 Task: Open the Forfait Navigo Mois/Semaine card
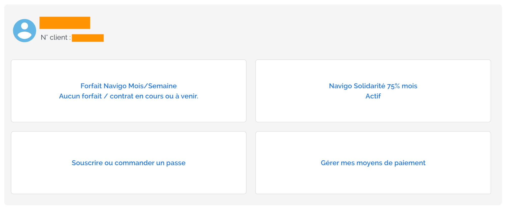coord(129,91)
